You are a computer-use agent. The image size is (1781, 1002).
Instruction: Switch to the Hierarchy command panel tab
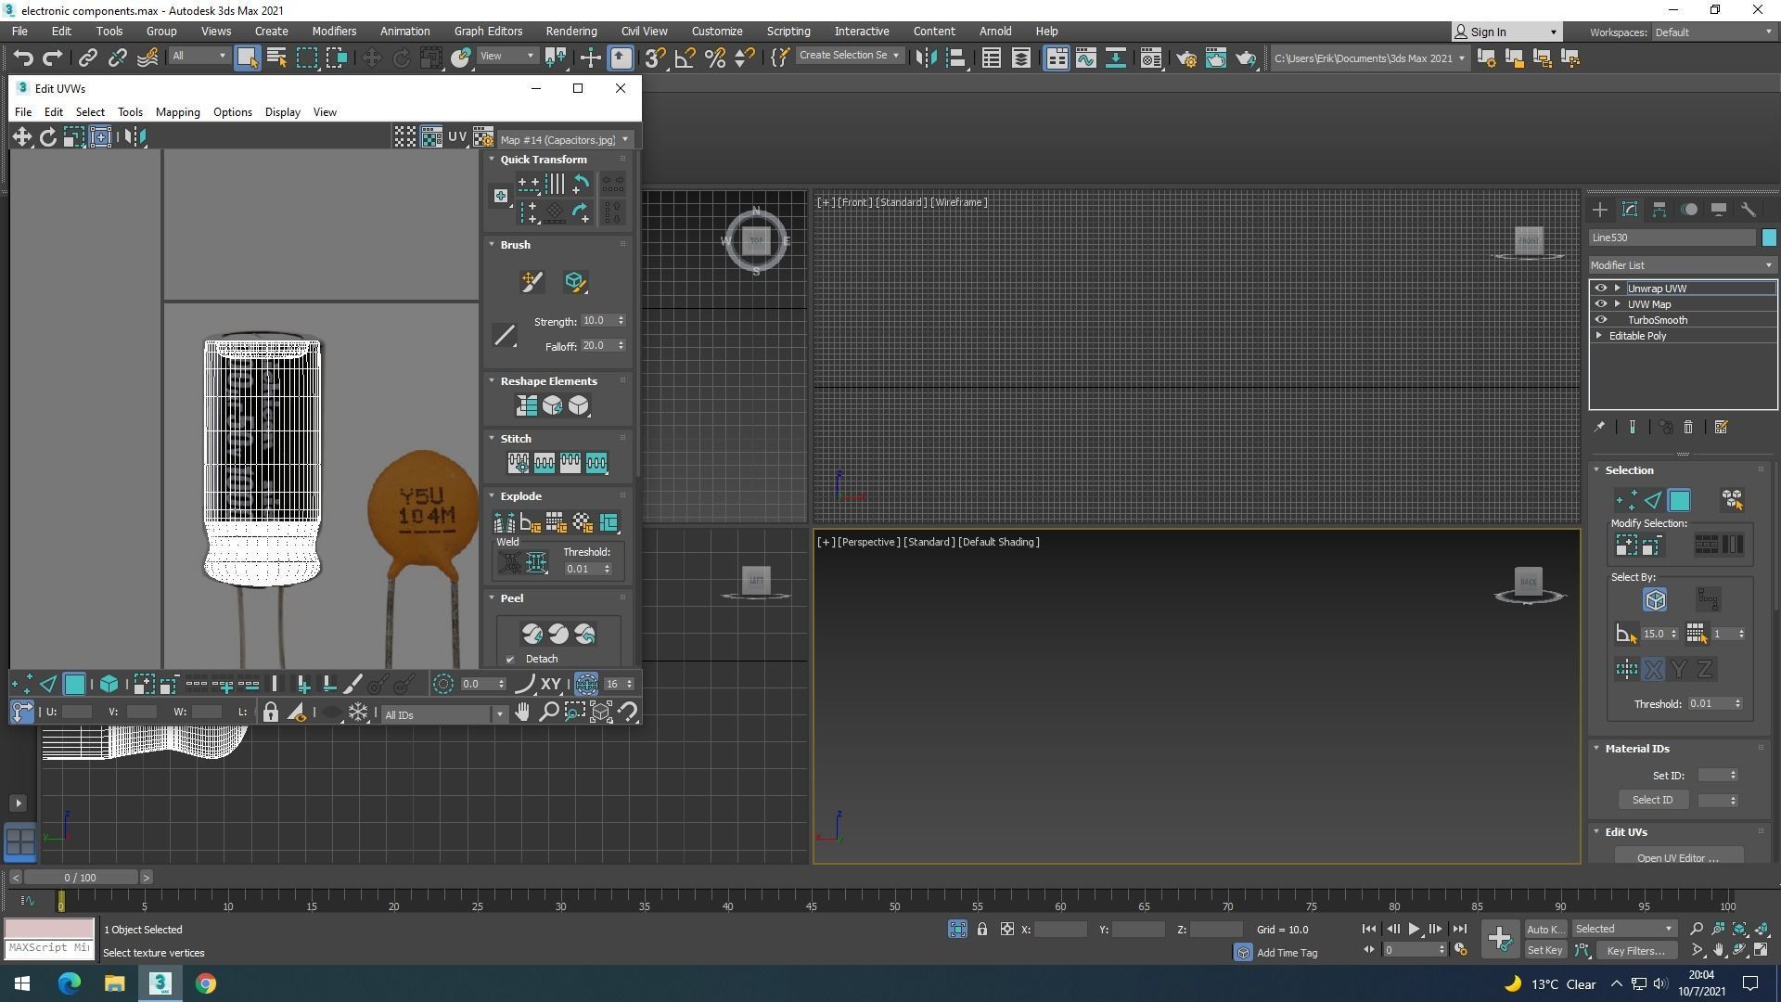coord(1659,210)
